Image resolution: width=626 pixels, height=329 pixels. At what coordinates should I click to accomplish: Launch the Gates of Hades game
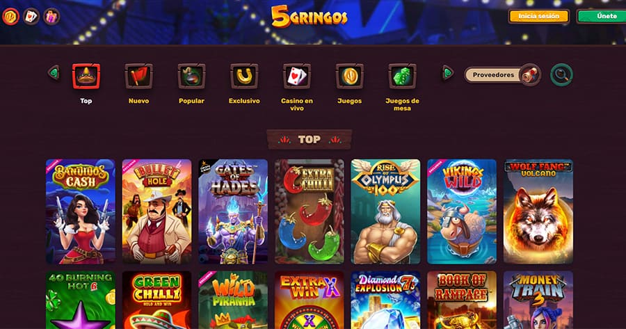(233, 211)
